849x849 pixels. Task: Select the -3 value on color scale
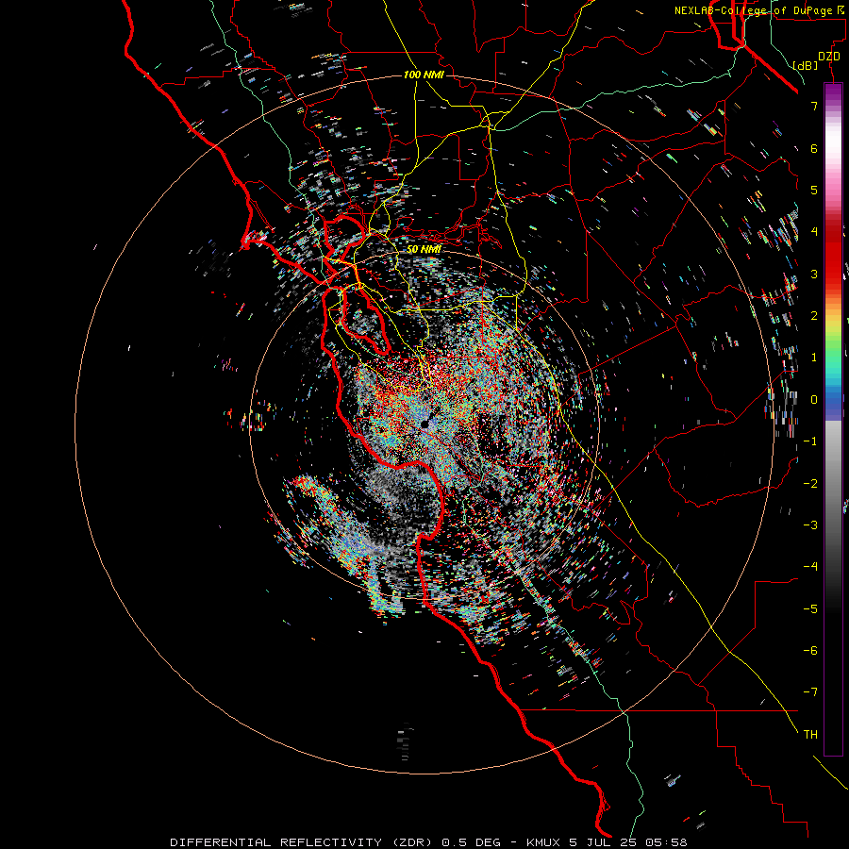810,525
